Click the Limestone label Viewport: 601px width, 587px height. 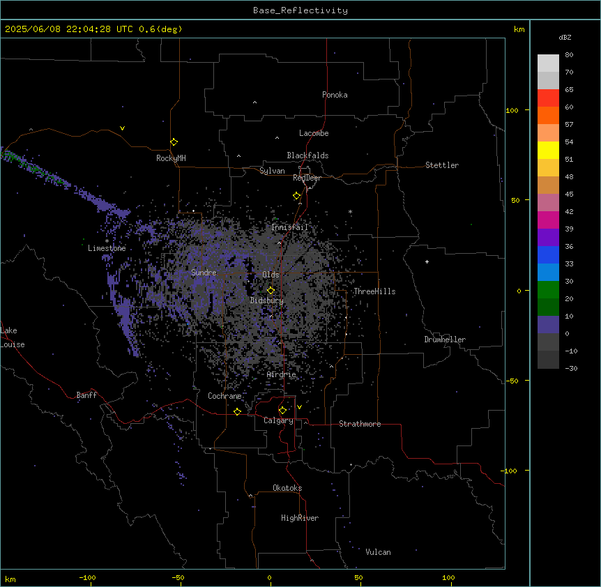tap(107, 248)
